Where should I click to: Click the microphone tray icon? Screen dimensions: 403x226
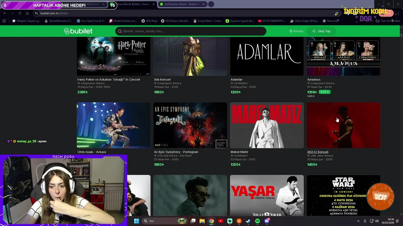(365, 221)
